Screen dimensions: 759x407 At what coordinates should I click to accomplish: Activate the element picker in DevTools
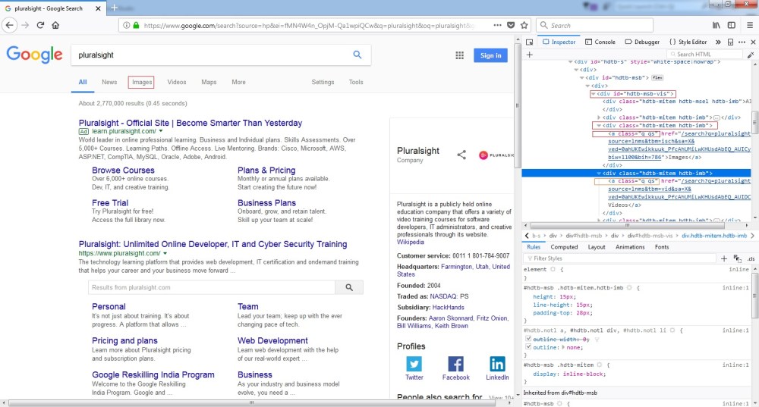point(530,42)
